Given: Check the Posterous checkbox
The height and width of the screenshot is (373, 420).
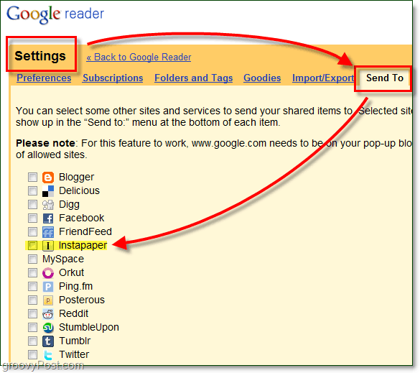Looking at the screenshot, I should coord(33,300).
